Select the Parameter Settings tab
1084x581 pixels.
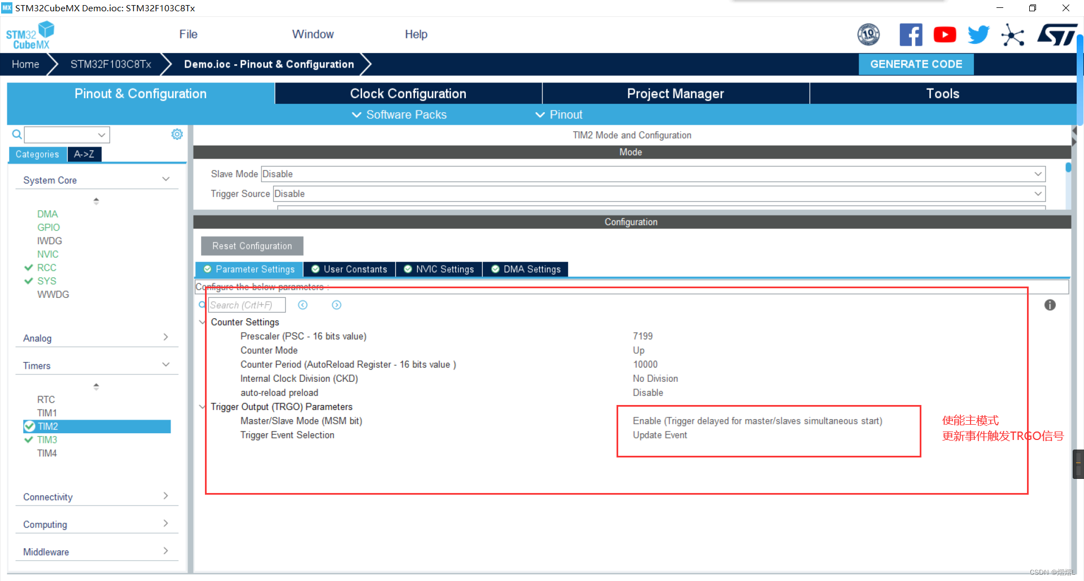[x=250, y=269]
